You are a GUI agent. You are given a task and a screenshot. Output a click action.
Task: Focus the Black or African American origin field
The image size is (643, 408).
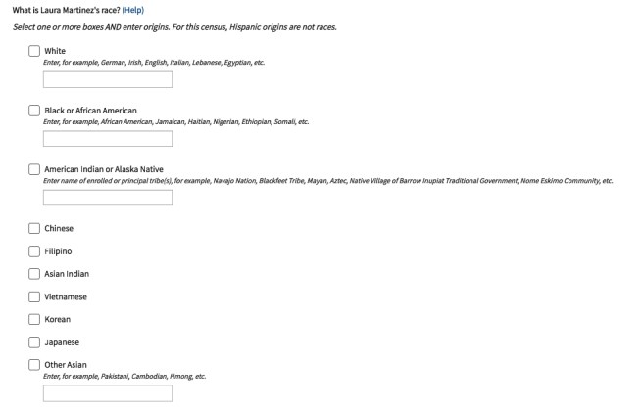click(x=108, y=139)
